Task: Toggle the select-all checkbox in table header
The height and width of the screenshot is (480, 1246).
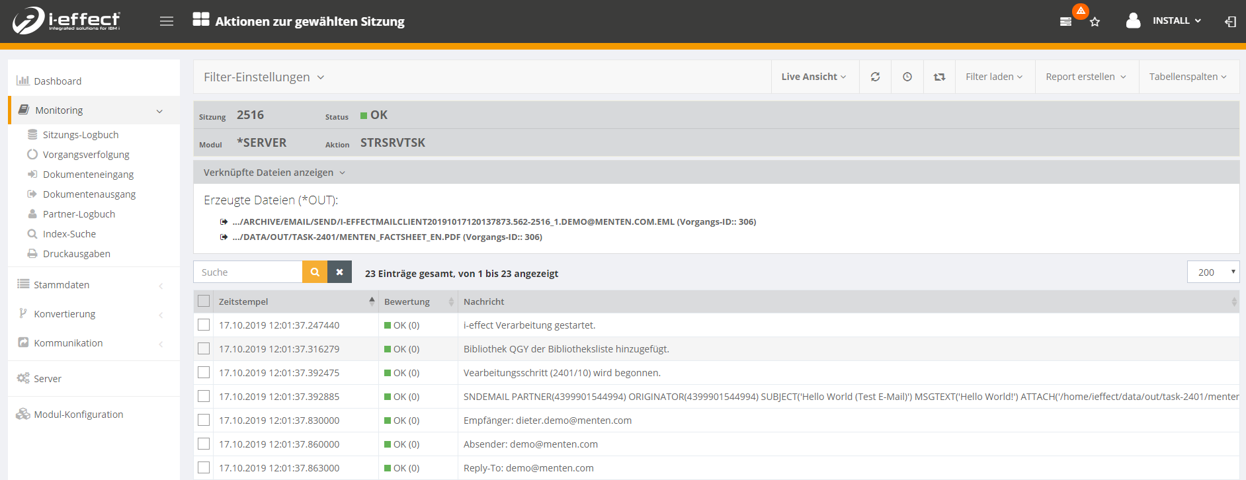Action: pyautogui.click(x=204, y=301)
